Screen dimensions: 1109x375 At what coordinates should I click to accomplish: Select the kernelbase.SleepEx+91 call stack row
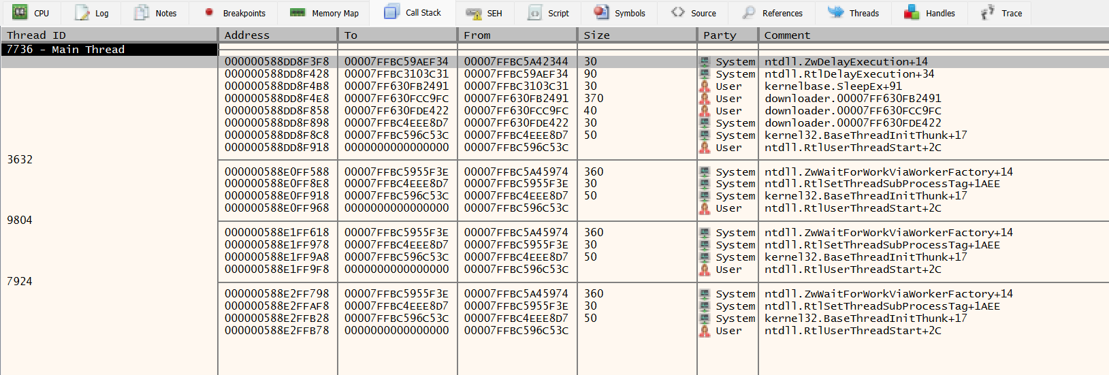point(664,86)
